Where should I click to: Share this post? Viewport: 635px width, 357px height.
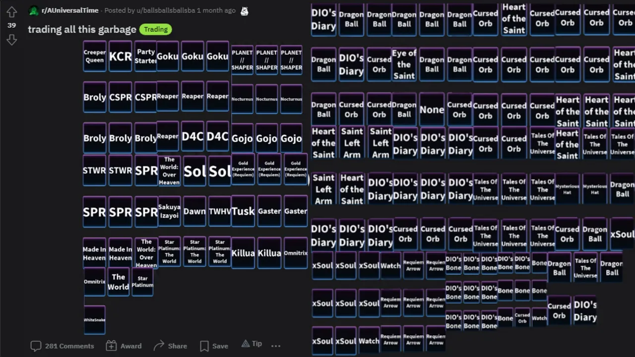[x=170, y=346]
